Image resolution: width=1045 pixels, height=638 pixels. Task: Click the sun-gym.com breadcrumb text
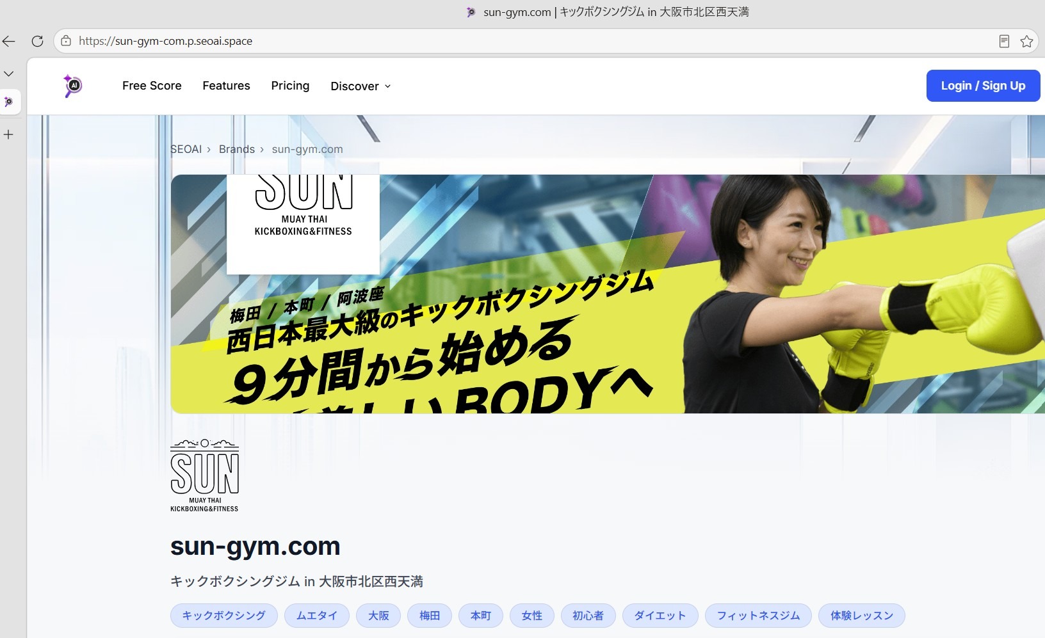307,149
